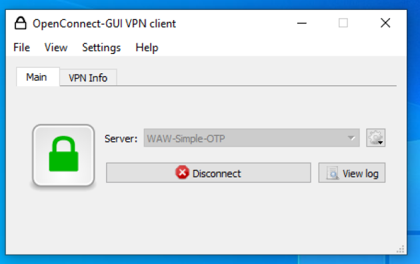
Task: Click the gear profile settings icon
Action: click(375, 137)
